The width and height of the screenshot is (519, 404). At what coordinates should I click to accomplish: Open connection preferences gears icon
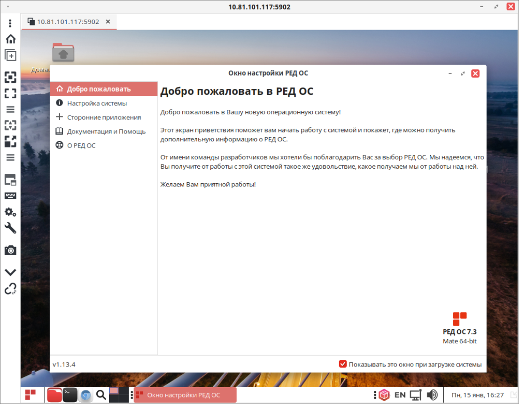11,212
